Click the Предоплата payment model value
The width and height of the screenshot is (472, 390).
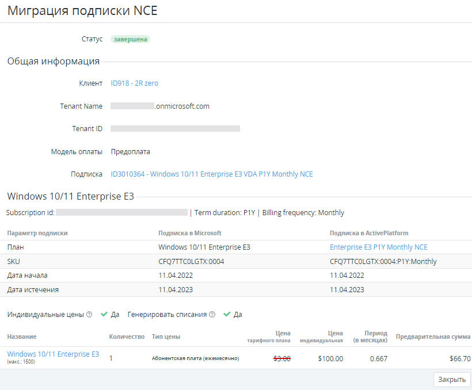130,152
